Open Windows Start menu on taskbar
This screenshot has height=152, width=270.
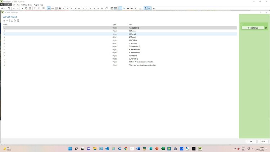pos(70,148)
